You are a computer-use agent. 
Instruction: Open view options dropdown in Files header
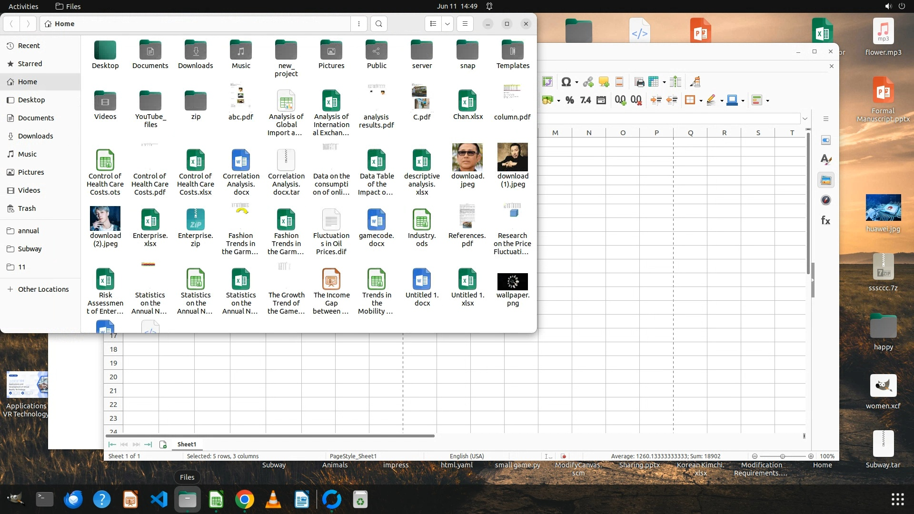click(x=447, y=24)
